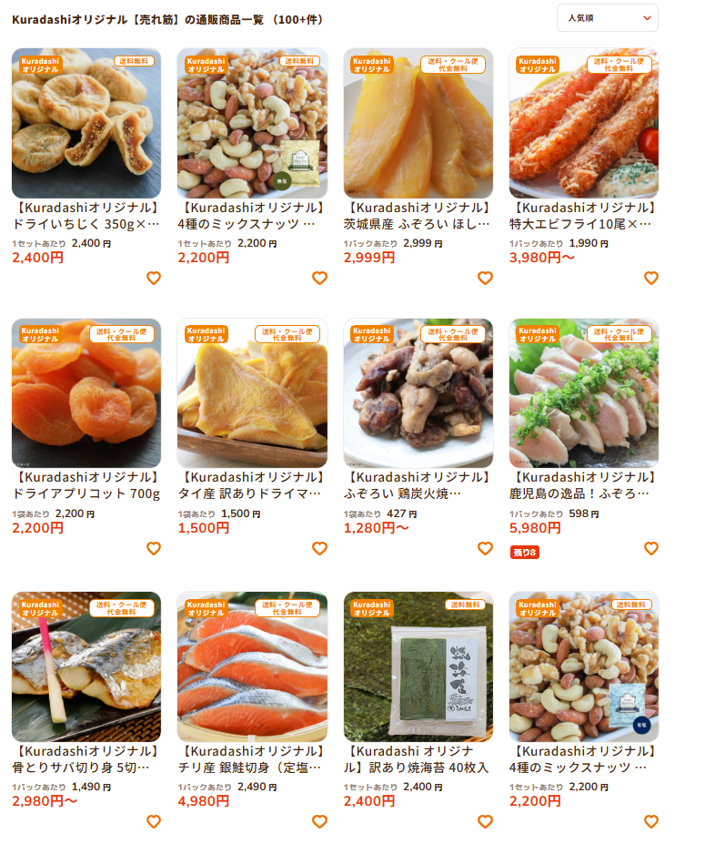The image size is (705, 844).
Task: Click heart icon for 鹿児島の逸品 chicken item
Action: pyautogui.click(x=651, y=548)
